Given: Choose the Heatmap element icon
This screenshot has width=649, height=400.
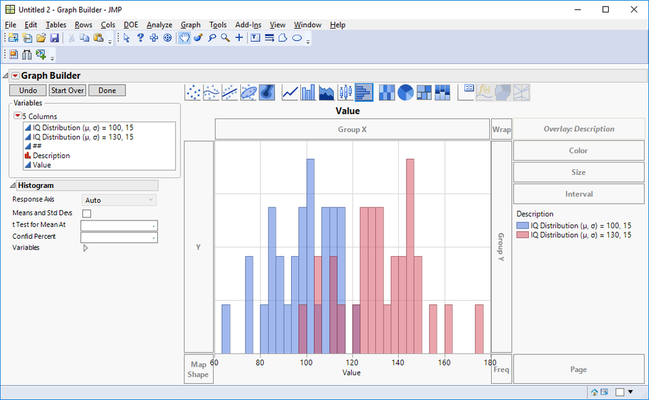Looking at the screenshot, I should [387, 92].
